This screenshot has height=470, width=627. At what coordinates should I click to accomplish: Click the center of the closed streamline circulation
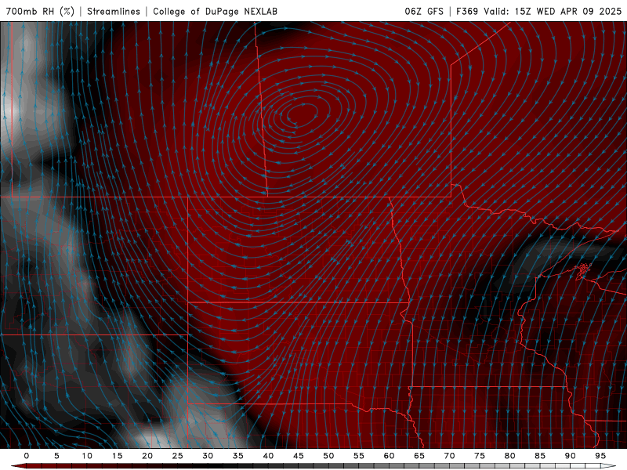pyautogui.click(x=303, y=114)
